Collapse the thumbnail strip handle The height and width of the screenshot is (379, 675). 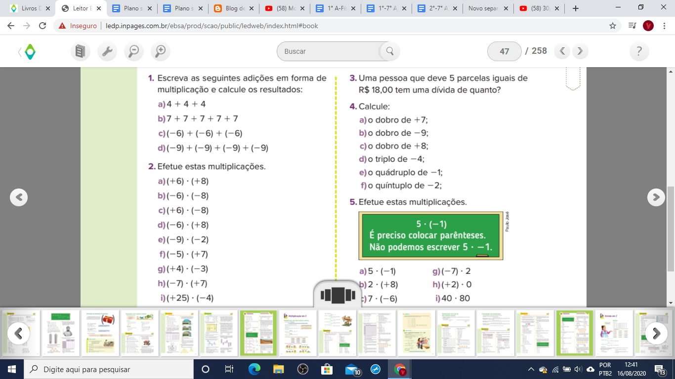[338, 295]
